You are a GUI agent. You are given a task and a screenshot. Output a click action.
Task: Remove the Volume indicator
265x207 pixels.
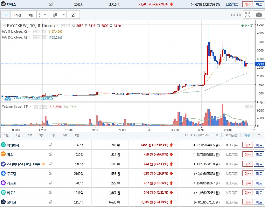click(x=45, y=107)
